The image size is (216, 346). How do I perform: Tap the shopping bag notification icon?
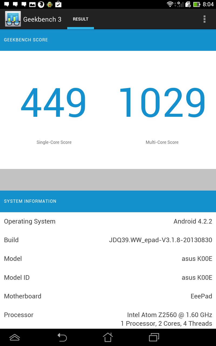pos(58,4)
